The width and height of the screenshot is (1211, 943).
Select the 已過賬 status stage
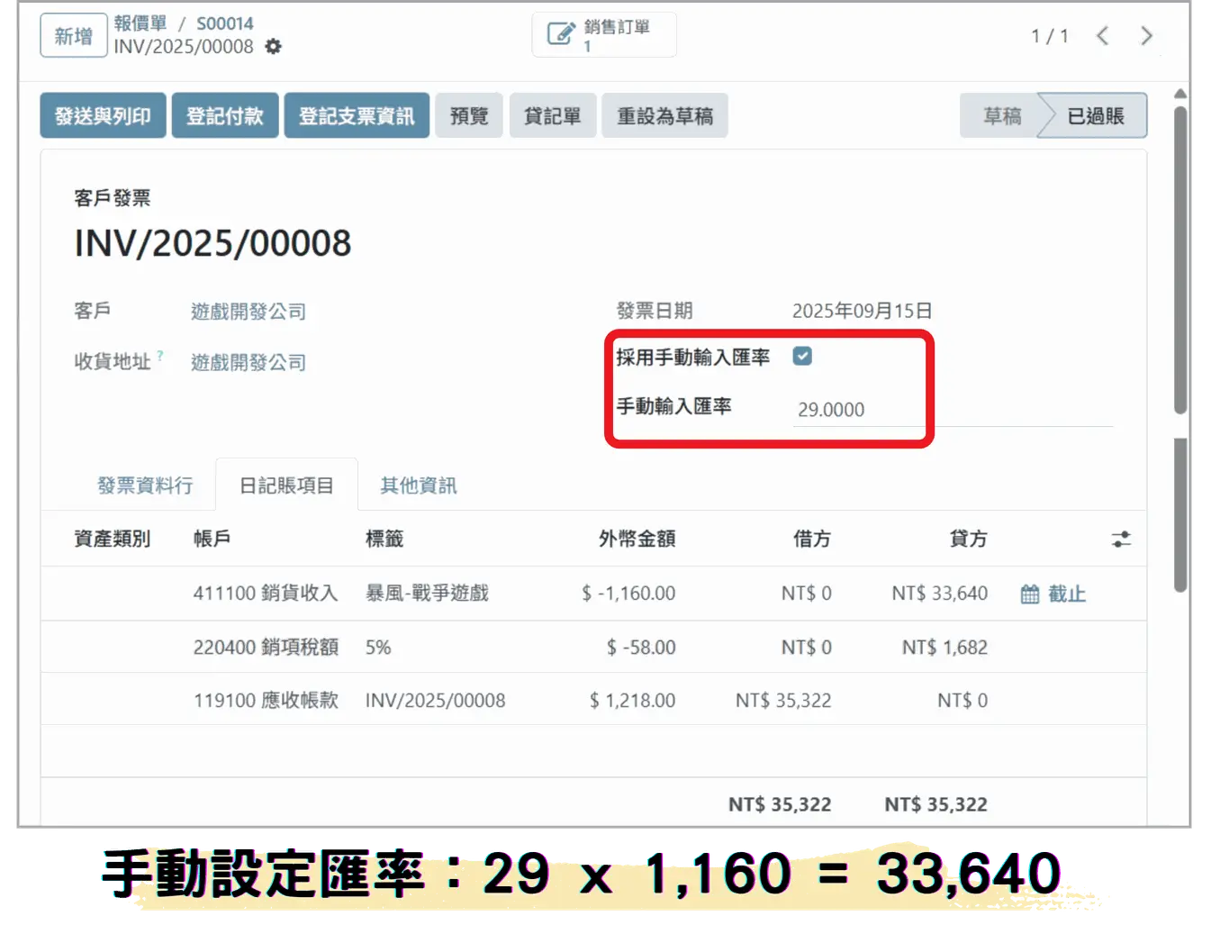[1096, 116]
